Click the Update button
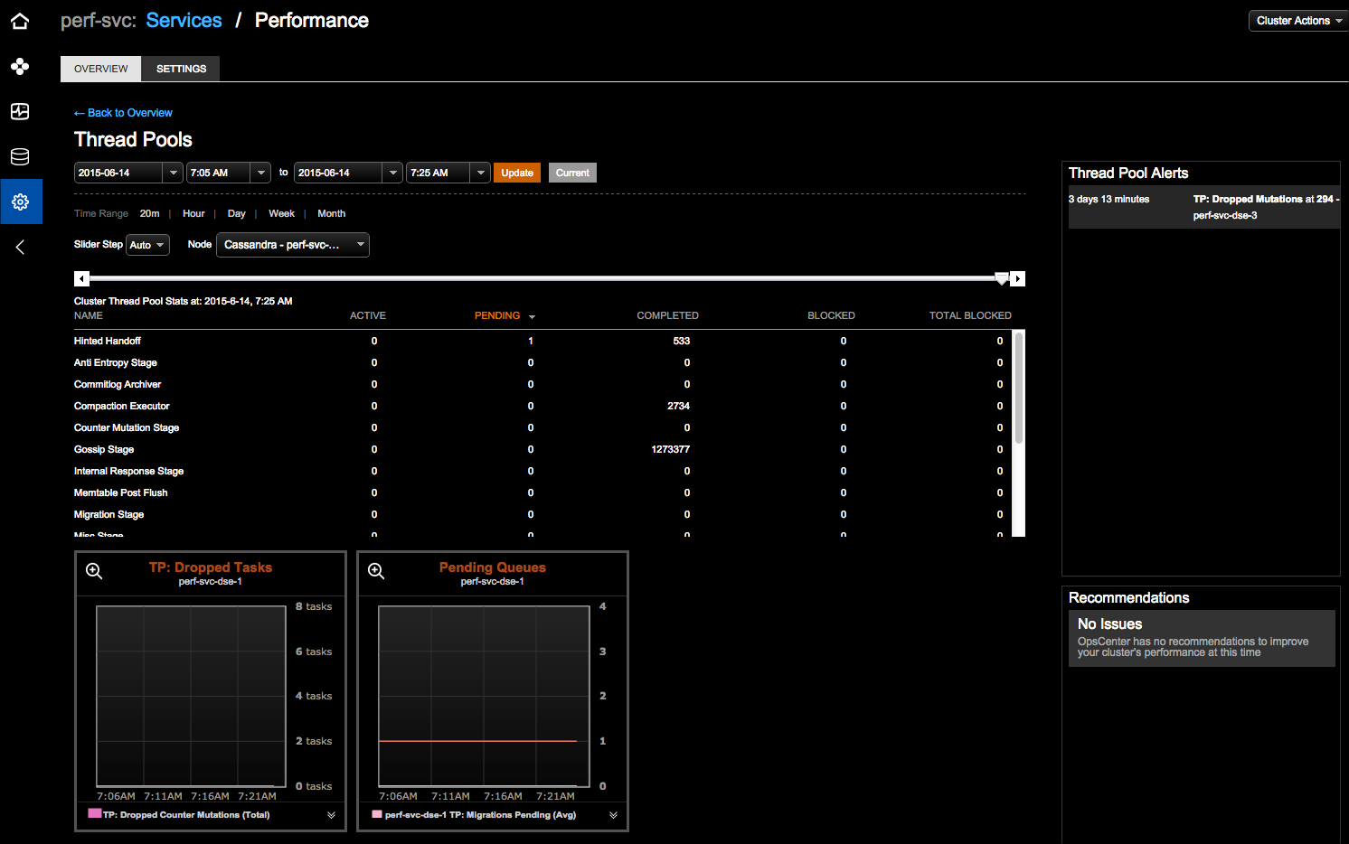Viewport: 1349px width, 844px height. [x=516, y=172]
